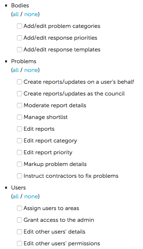
Task: Tick Add/edit response priorities checkbox
Action: pos(19,38)
